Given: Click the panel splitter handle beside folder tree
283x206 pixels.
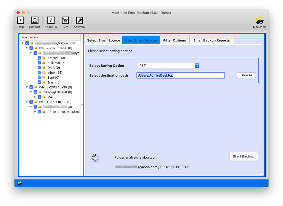Looking at the screenshot, I should [x=82, y=105].
